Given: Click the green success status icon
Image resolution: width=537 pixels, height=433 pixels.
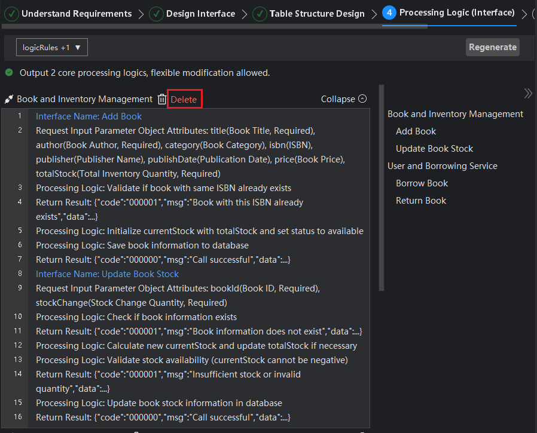Looking at the screenshot, I should pyautogui.click(x=9, y=73).
